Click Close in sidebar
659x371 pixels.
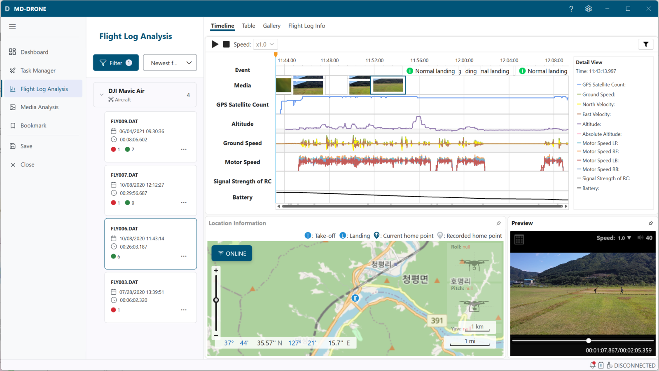[x=43, y=164]
